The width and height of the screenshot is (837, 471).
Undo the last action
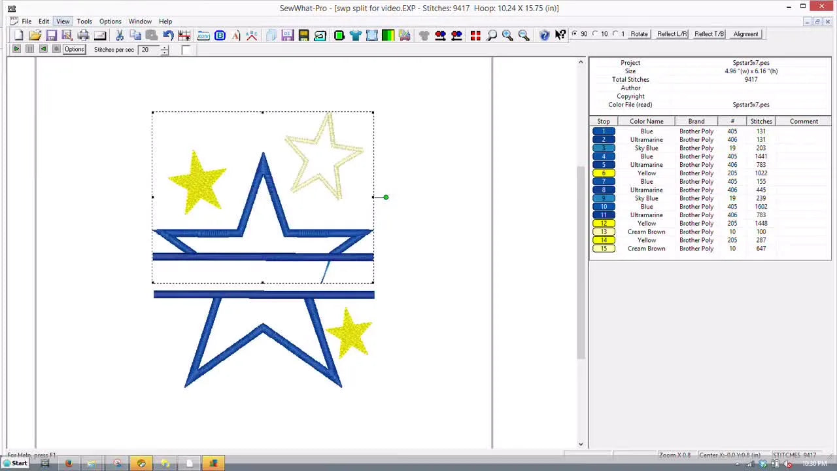168,35
